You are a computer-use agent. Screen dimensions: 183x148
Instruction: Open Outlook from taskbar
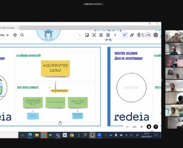pos(44,135)
